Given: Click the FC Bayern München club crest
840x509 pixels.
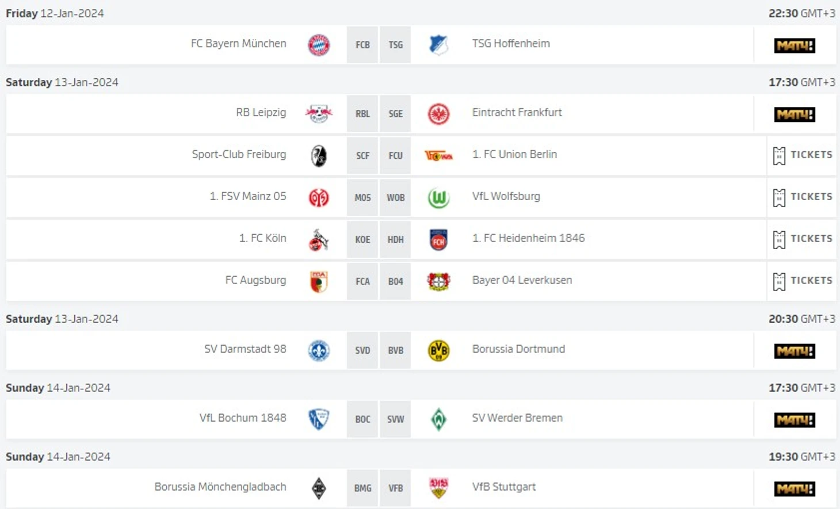Looking at the screenshot, I should point(319,45).
